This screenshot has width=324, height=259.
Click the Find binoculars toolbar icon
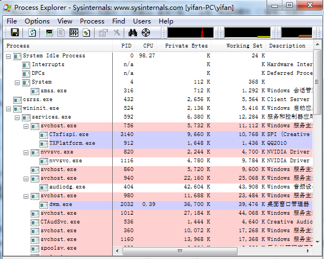(132, 33)
